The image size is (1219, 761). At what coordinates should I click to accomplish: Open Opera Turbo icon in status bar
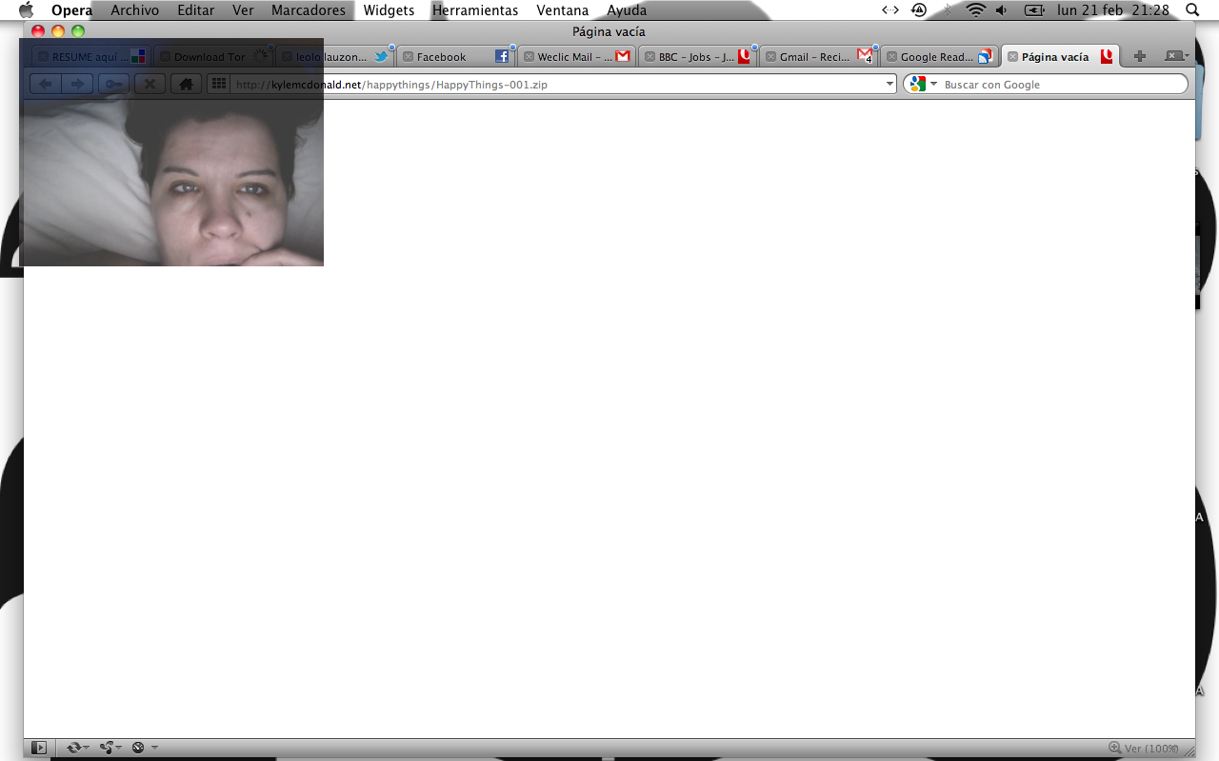[139, 748]
